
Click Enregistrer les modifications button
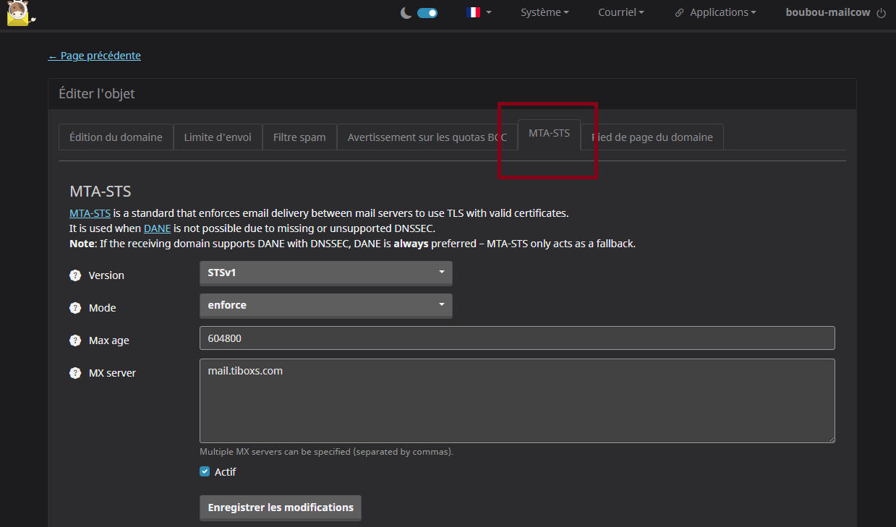click(281, 507)
